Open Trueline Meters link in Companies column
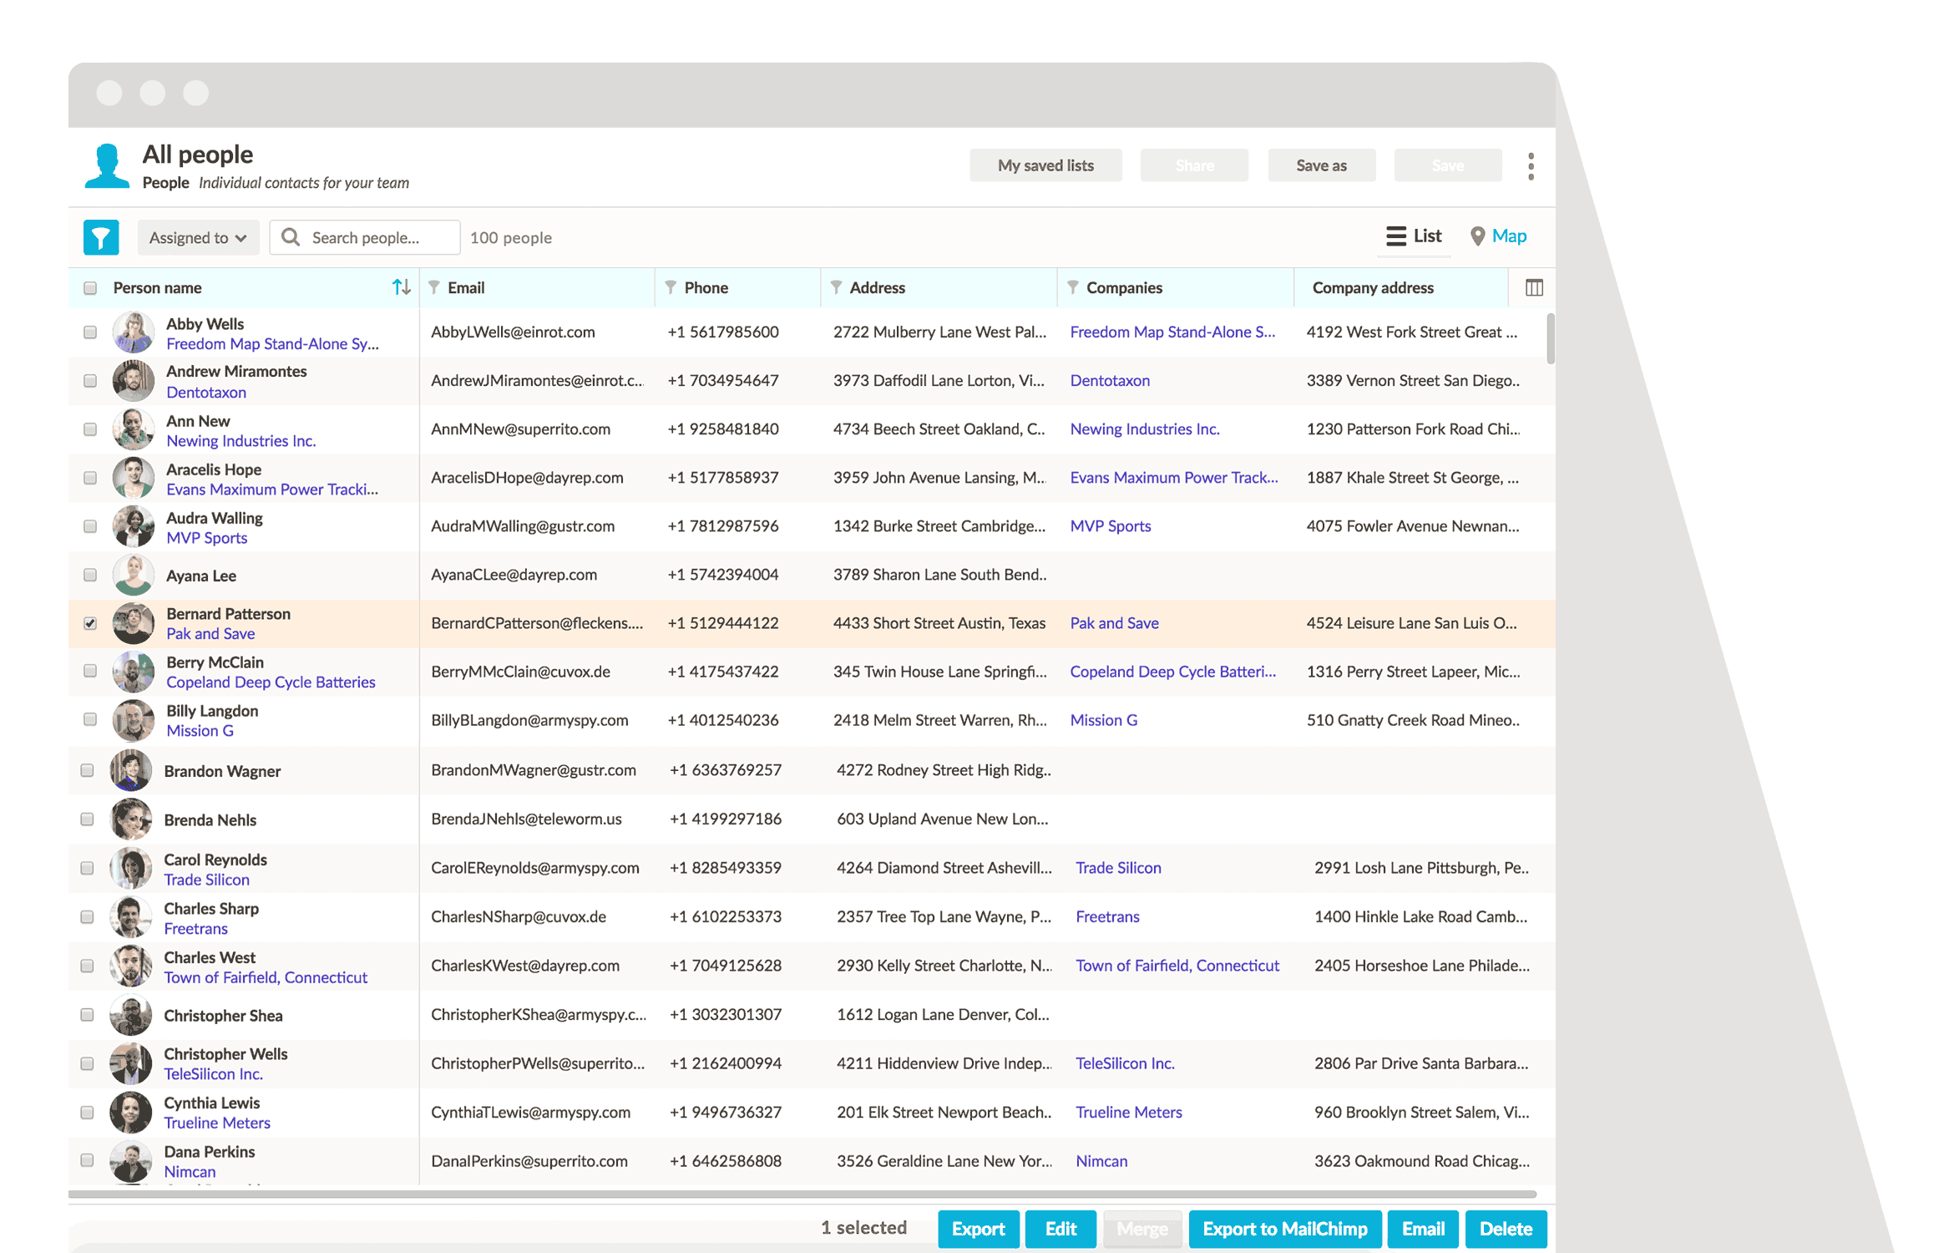The image size is (1959, 1253). tap(1129, 1113)
